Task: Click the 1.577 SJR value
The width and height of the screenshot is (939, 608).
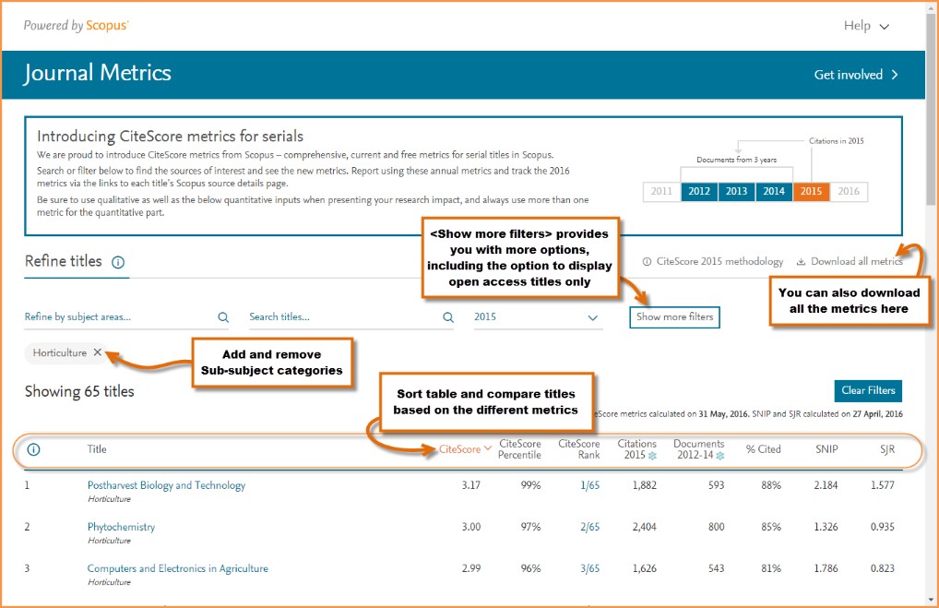Action: point(882,485)
